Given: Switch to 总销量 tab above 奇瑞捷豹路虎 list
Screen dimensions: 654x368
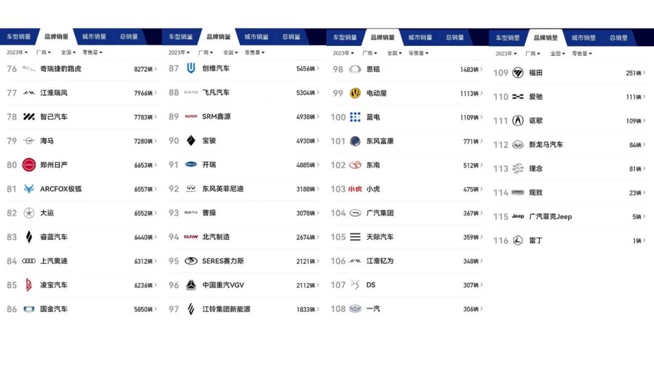Looking at the screenshot, I should click(x=129, y=37).
